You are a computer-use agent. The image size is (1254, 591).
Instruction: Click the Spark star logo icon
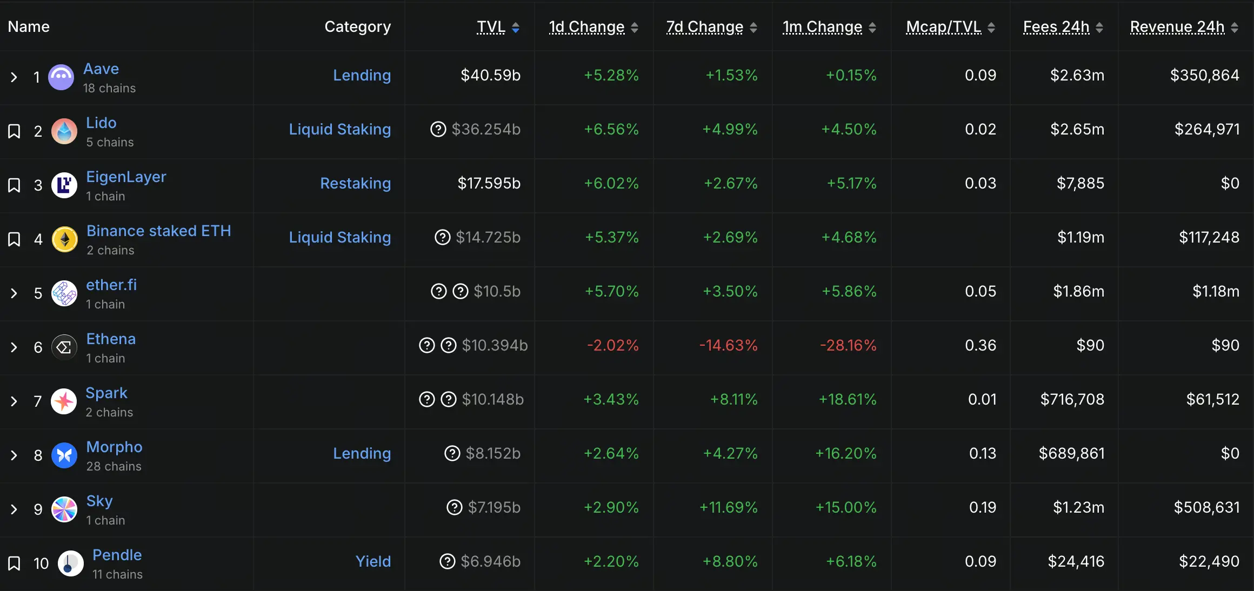coord(64,401)
